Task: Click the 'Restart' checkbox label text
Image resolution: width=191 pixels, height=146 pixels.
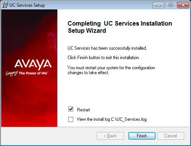Action: click(83, 110)
